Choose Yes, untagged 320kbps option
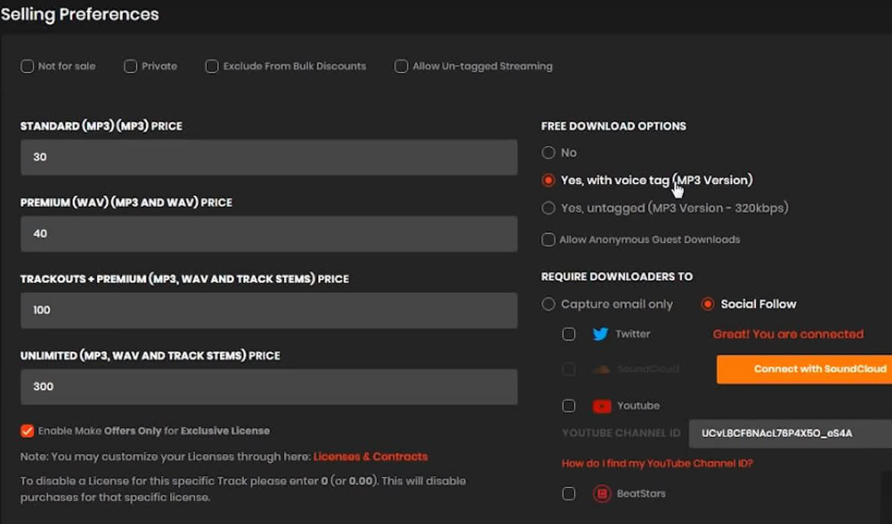 tap(548, 208)
